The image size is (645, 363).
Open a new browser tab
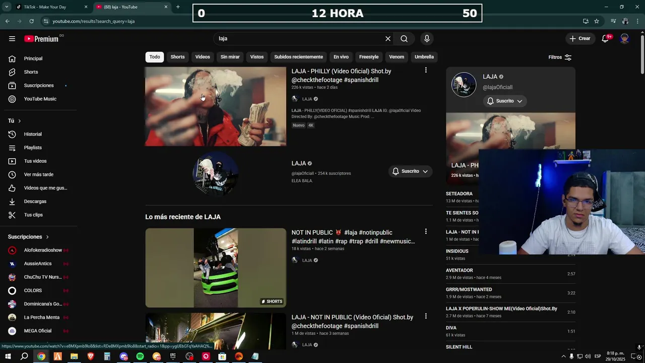coord(178,7)
